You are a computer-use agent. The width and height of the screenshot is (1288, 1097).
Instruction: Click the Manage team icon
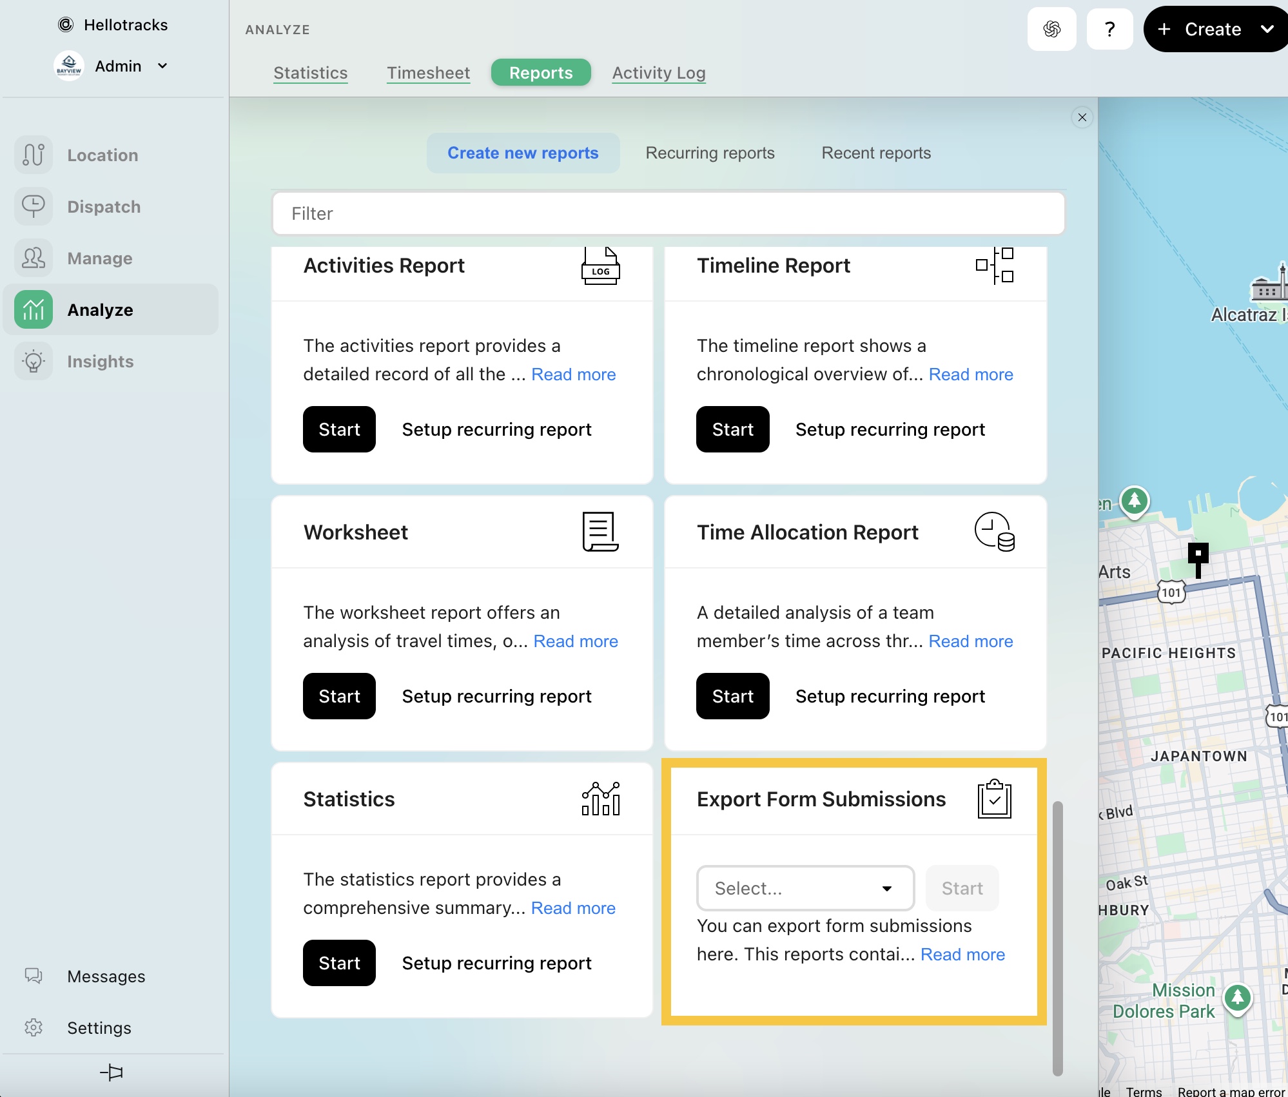coord(34,258)
